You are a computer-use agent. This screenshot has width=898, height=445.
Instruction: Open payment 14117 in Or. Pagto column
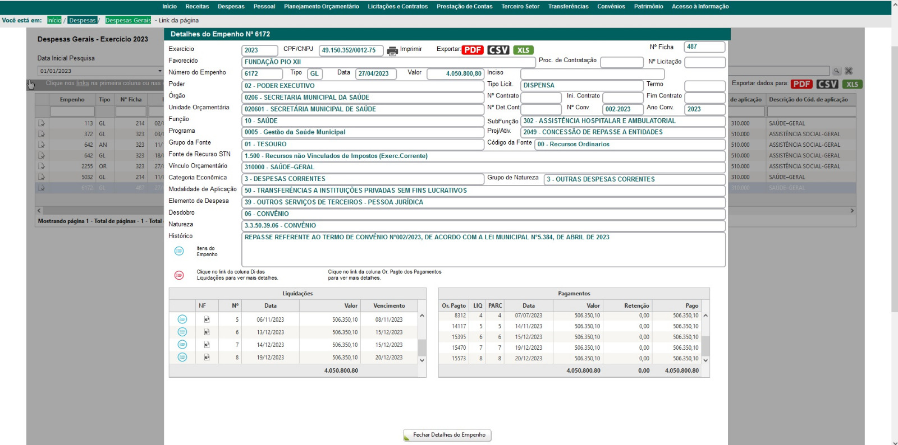click(x=459, y=326)
